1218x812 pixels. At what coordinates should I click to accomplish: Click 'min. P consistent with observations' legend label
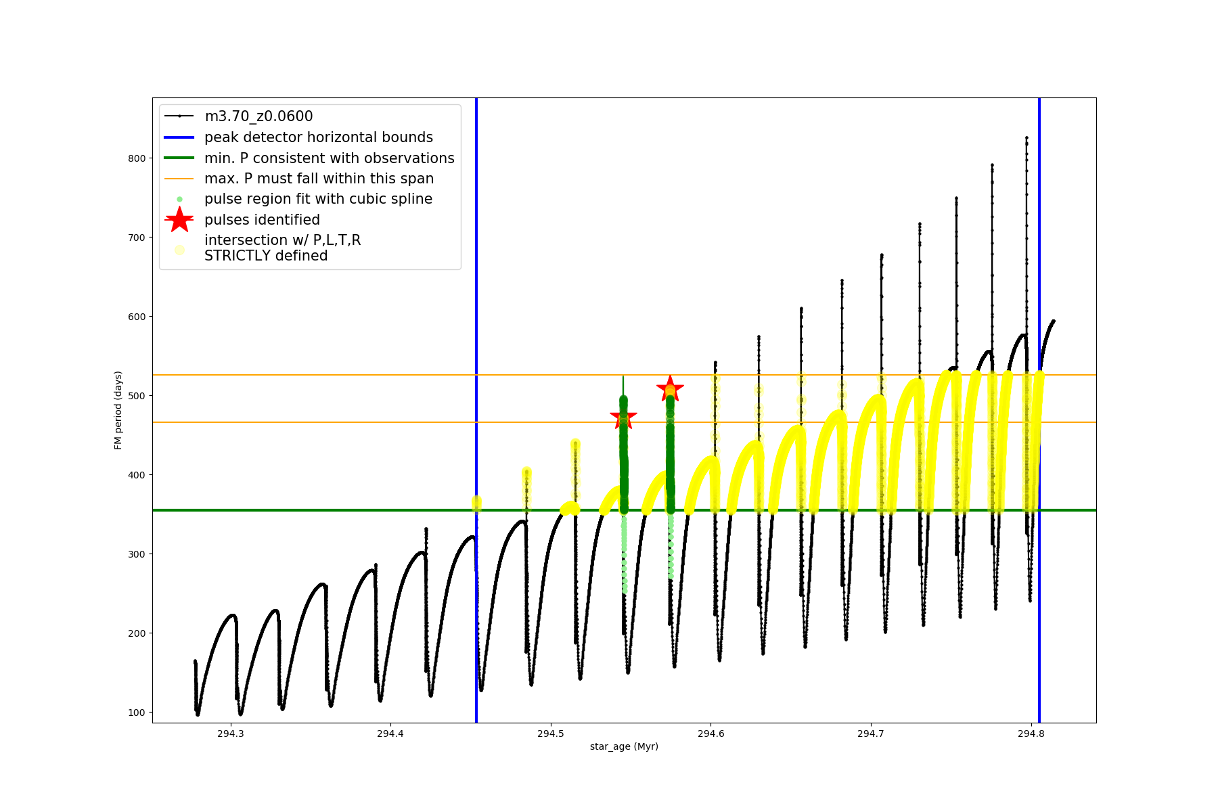[x=329, y=158]
